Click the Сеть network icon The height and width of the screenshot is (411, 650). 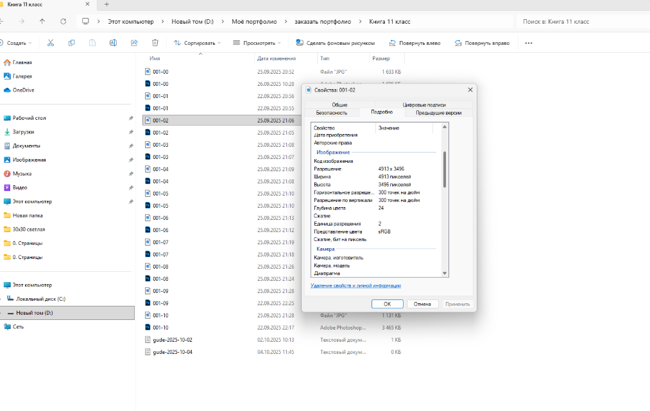pos(7,326)
